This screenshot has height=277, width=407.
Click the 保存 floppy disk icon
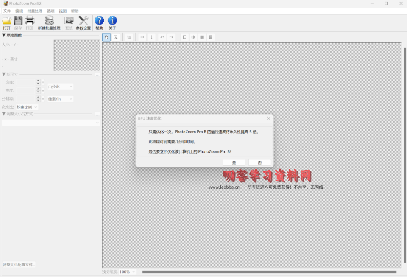[x=18, y=22]
